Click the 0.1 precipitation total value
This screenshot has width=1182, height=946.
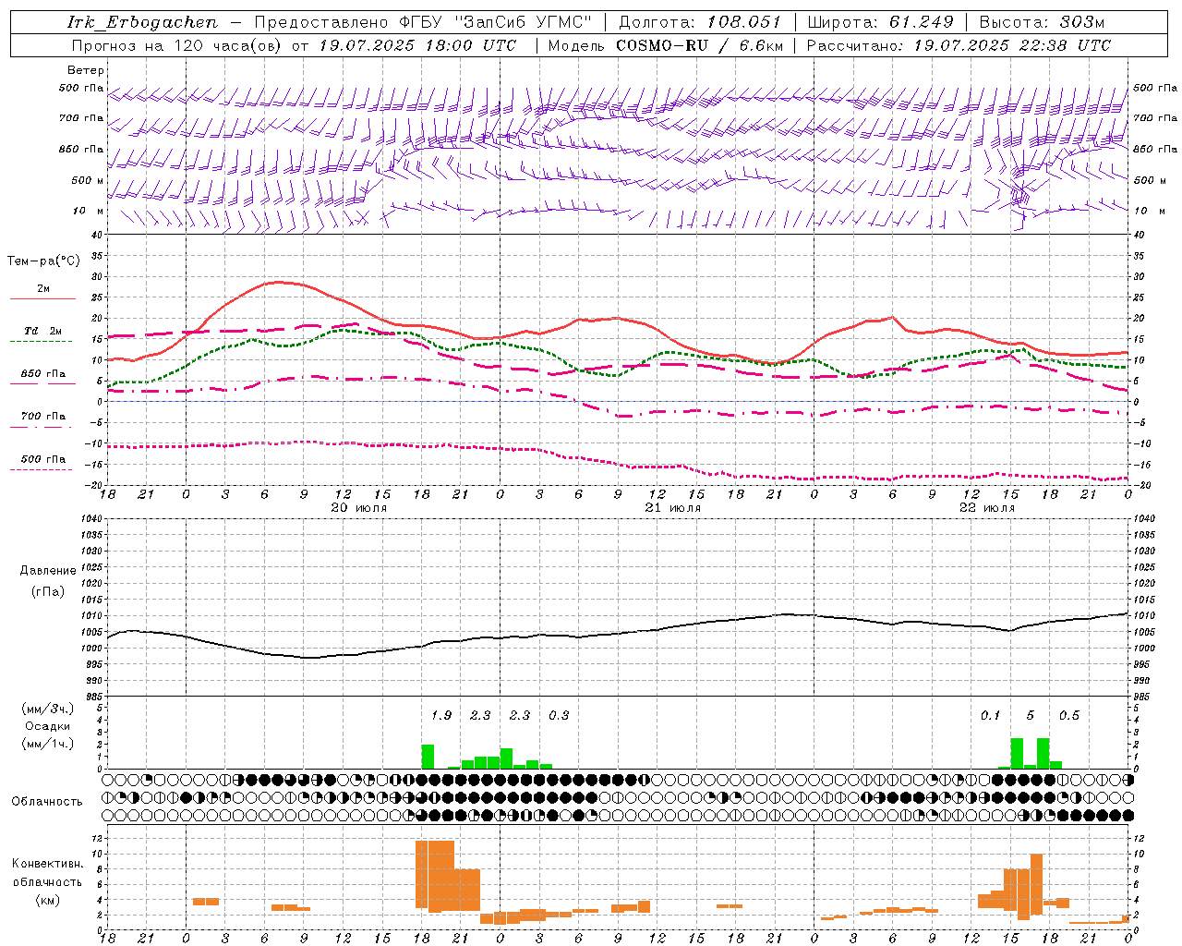990,715
